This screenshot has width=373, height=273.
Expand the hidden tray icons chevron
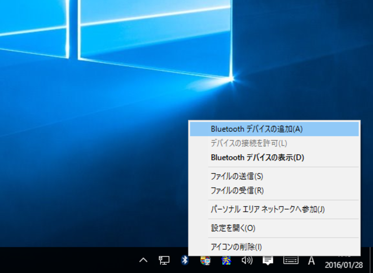pyautogui.click(x=144, y=260)
